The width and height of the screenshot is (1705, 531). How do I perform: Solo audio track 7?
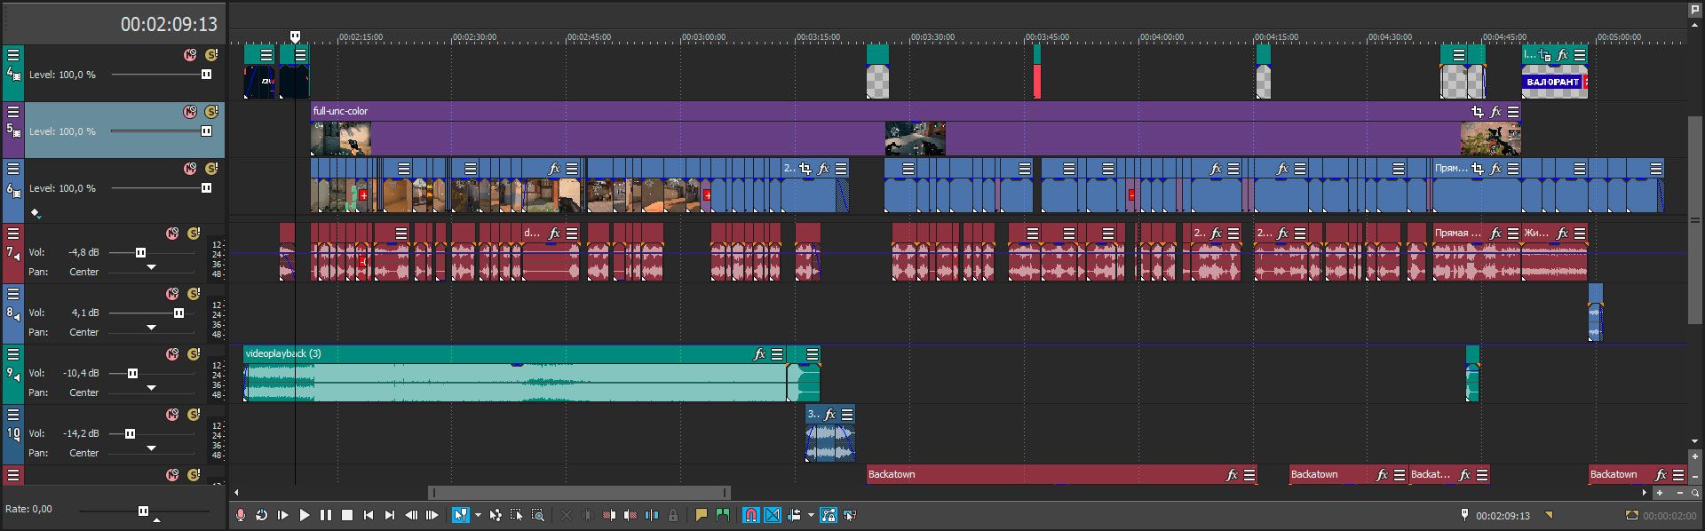[x=194, y=234]
